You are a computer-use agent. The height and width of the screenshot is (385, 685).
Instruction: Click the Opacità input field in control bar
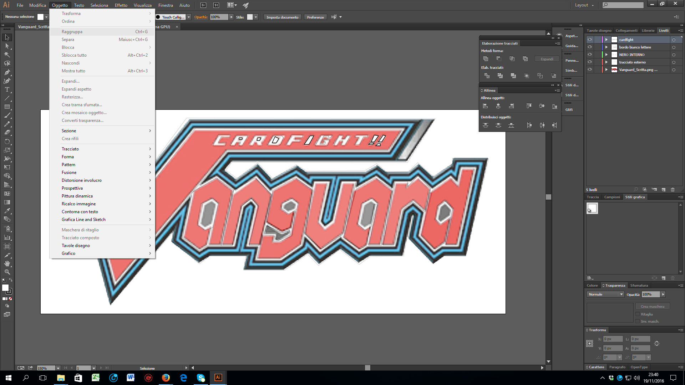coord(219,17)
